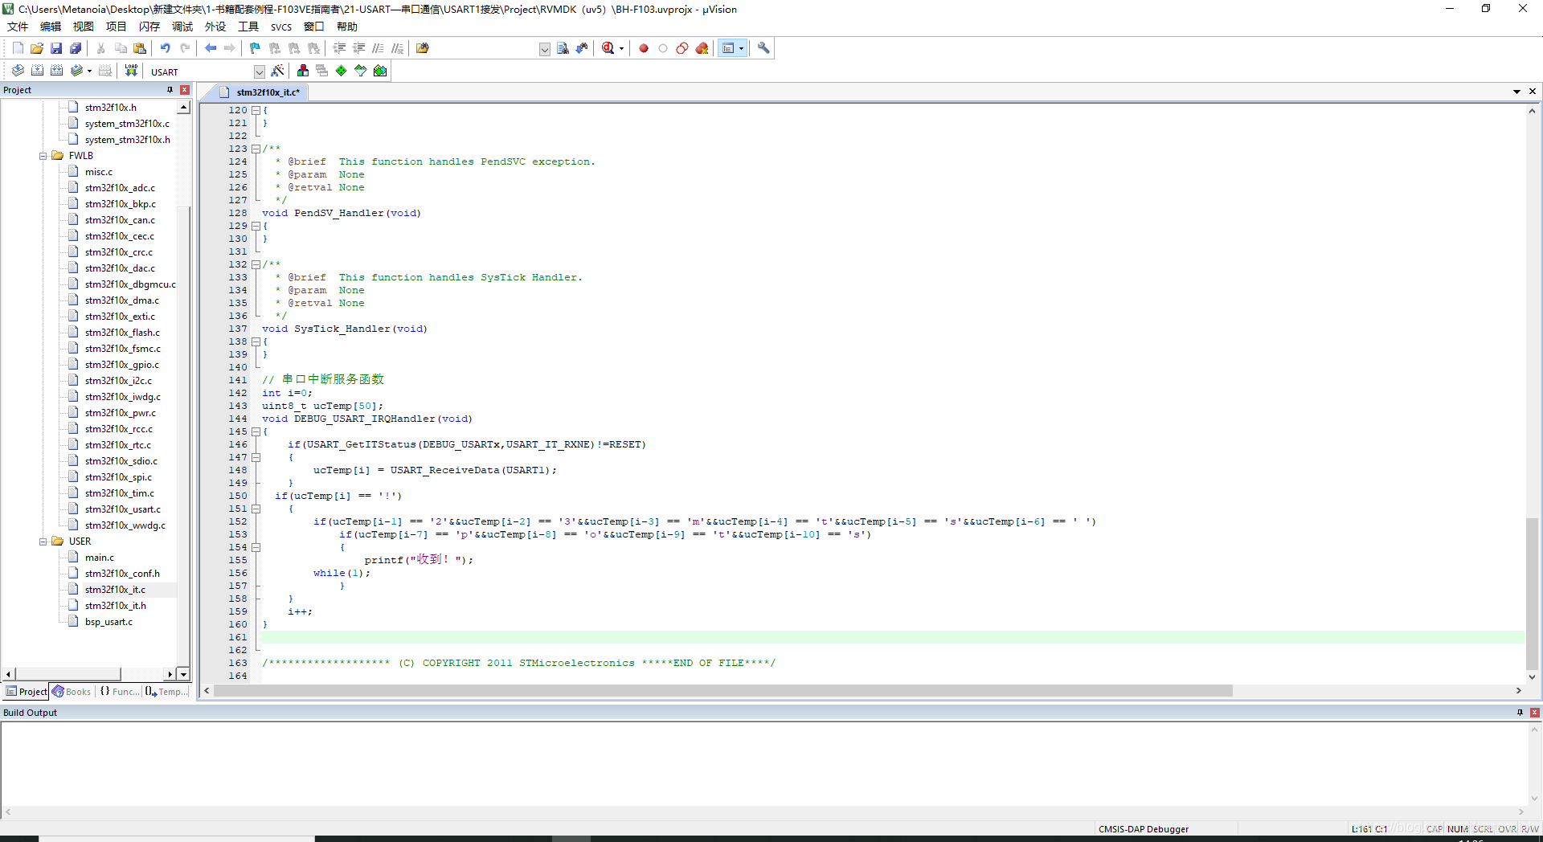Open the Configuration wrench icon
The width and height of the screenshot is (1543, 842).
point(763,48)
